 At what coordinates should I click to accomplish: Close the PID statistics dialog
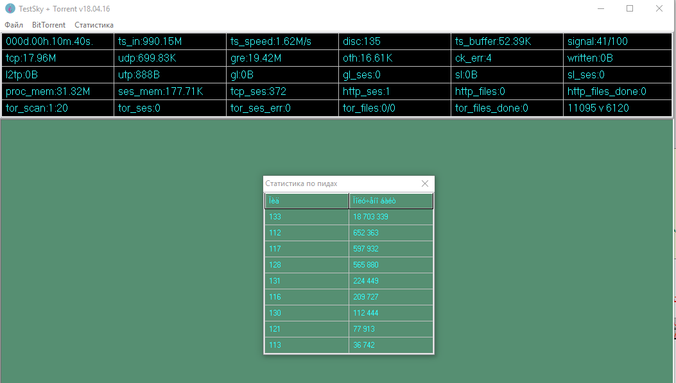point(424,183)
